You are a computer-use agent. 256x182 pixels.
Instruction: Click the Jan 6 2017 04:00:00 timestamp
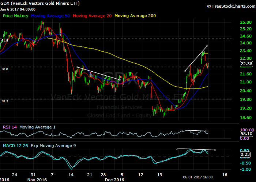tap(18, 9)
